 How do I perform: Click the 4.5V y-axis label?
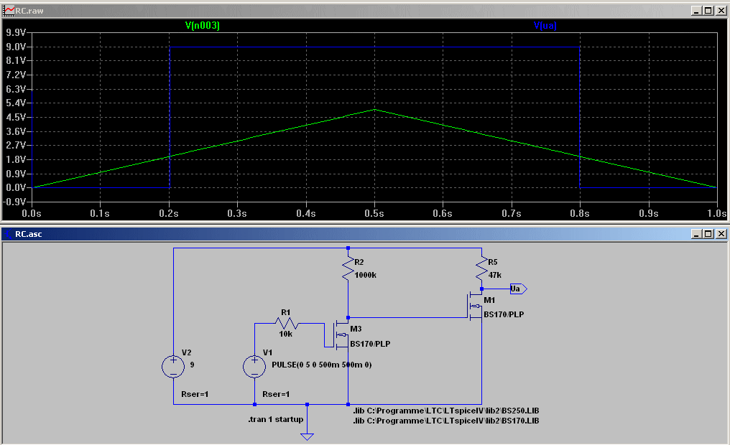click(16, 117)
